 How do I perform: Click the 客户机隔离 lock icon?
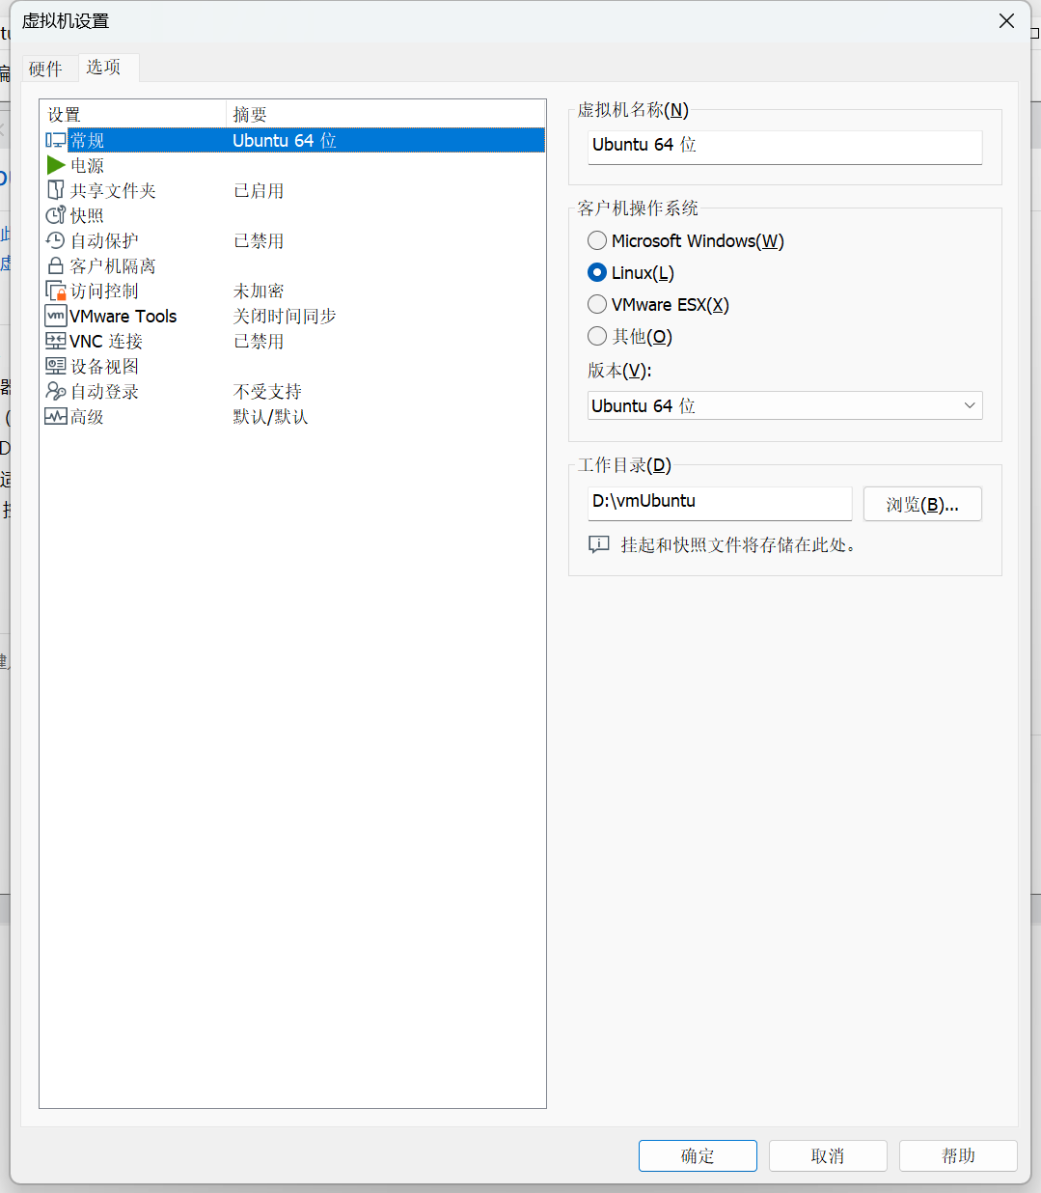pos(56,266)
